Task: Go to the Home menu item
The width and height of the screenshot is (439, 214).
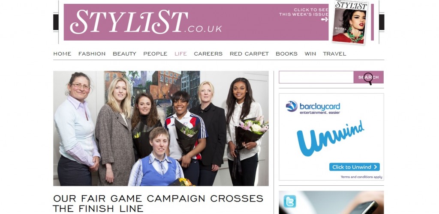Action: click(62, 53)
